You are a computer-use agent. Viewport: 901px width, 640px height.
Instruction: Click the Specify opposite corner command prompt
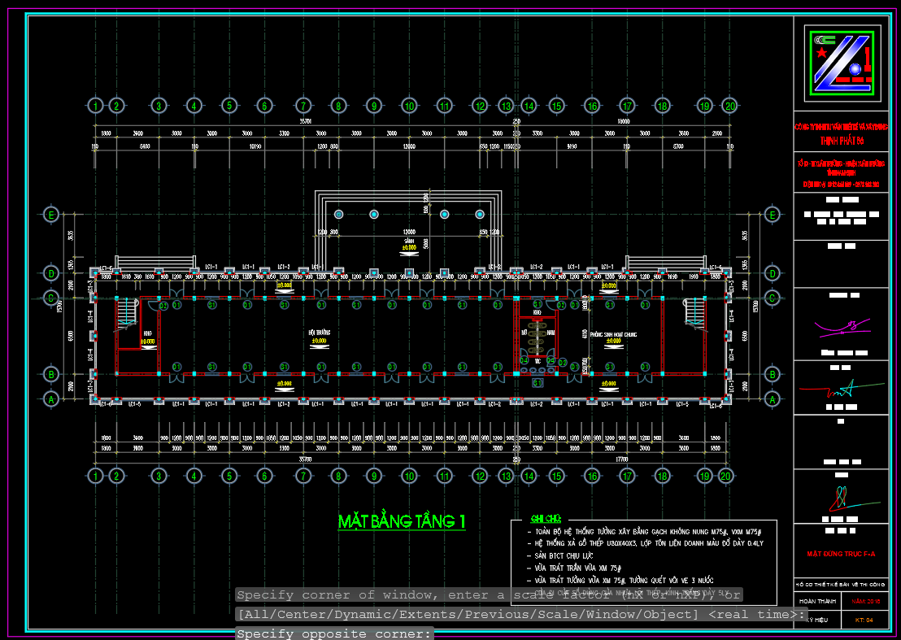pos(335,633)
